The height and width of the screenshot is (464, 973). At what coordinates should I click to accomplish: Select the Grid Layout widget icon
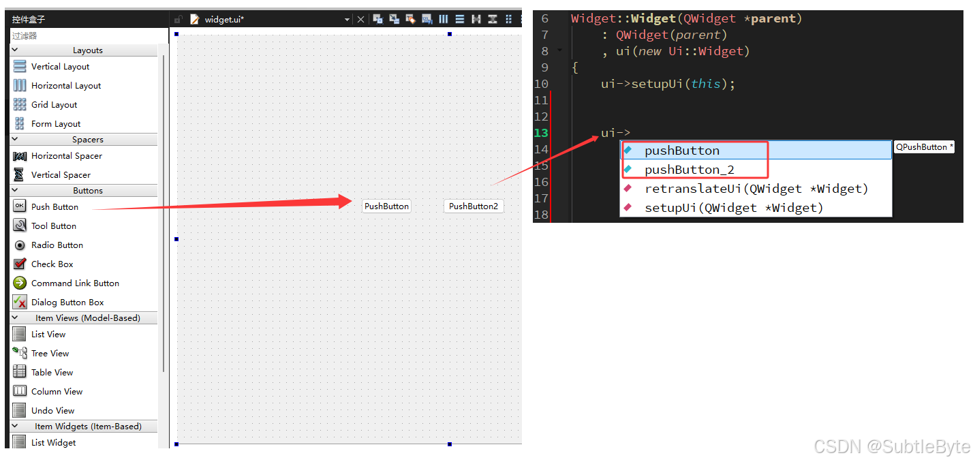[x=20, y=104]
